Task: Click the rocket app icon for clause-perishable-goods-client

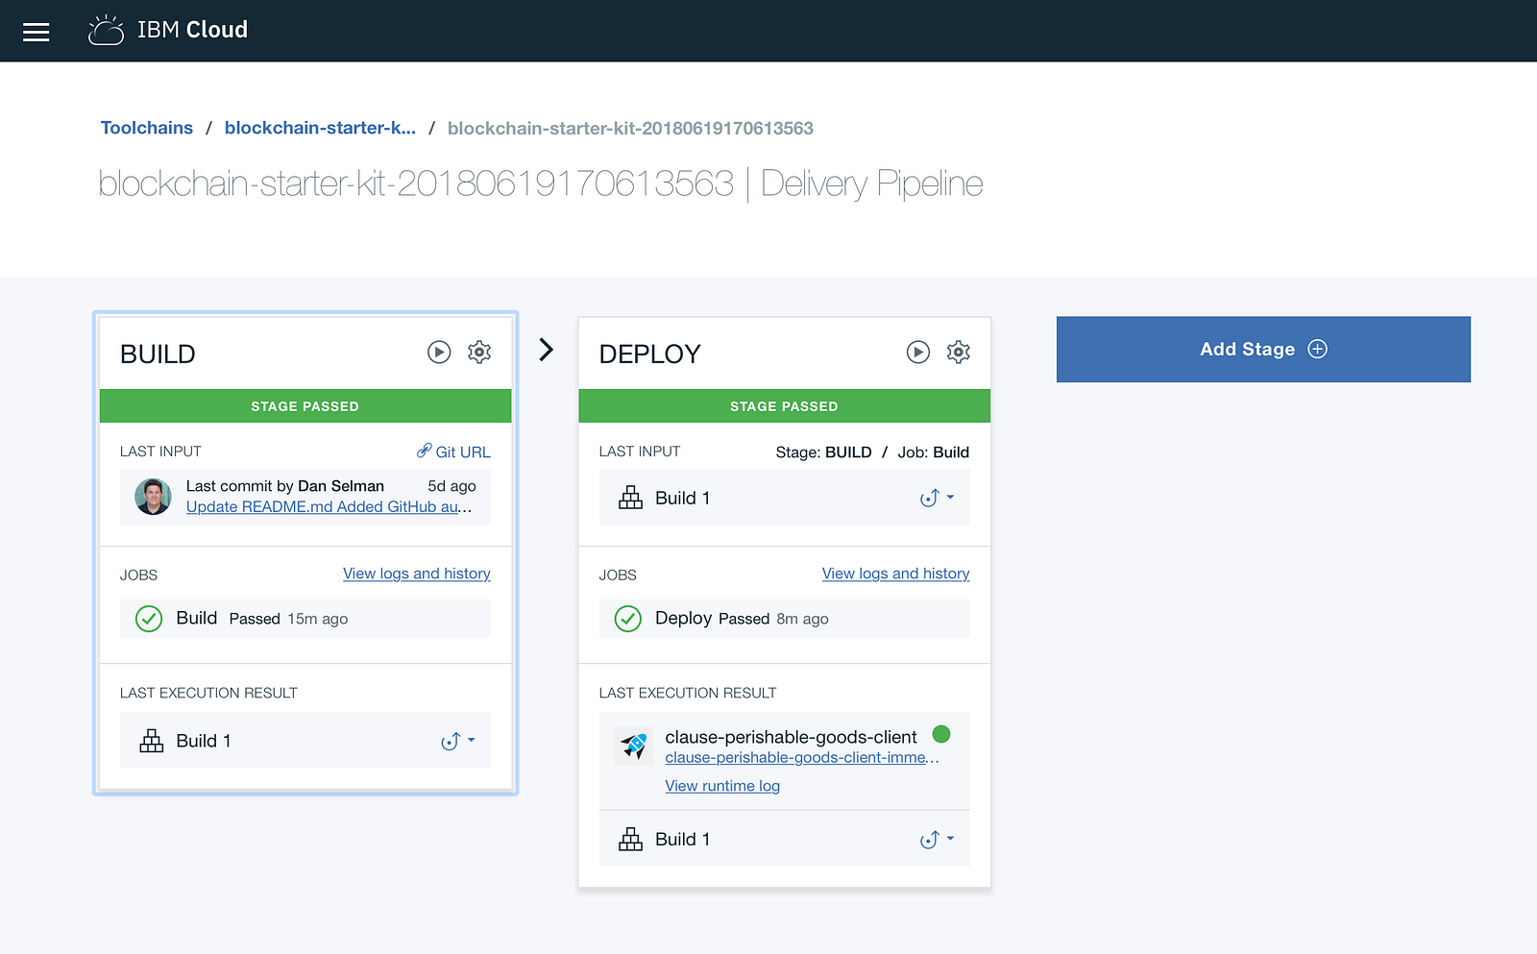Action: point(634,745)
